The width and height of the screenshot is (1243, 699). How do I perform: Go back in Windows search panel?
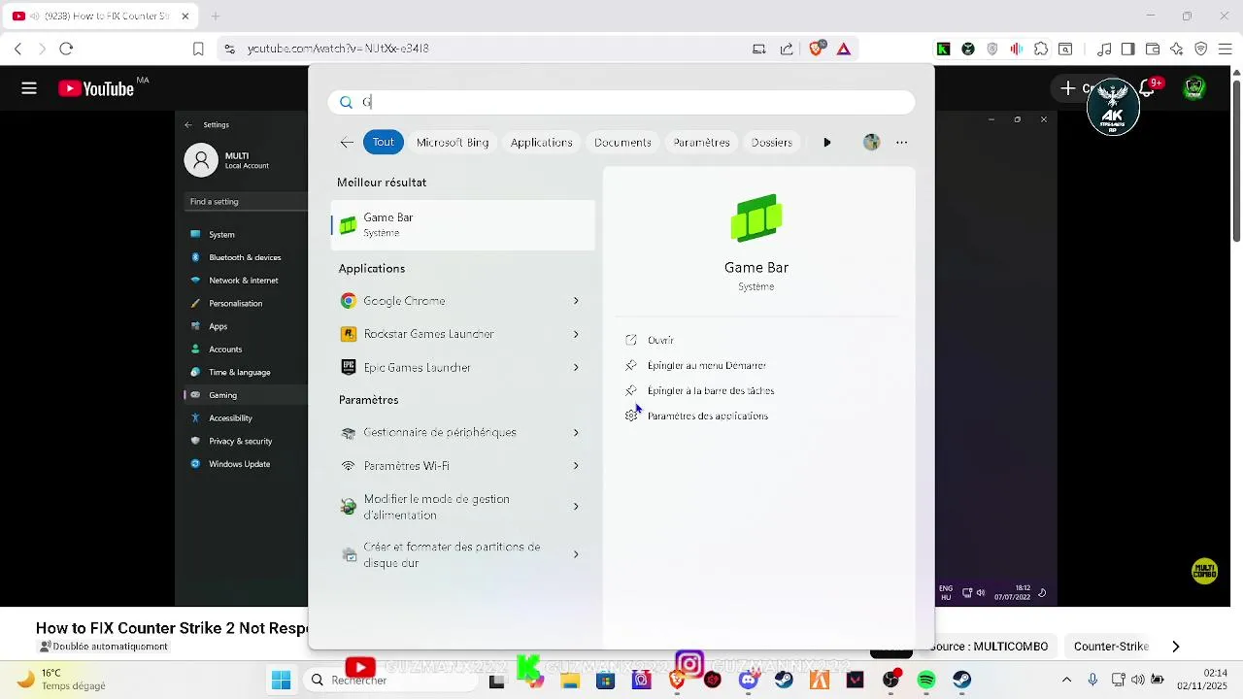347,142
